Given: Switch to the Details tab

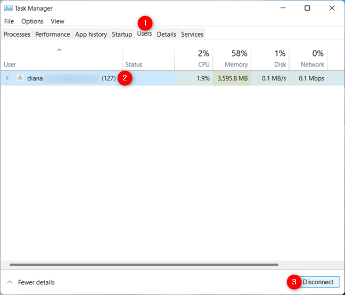Looking at the screenshot, I should click(x=167, y=34).
